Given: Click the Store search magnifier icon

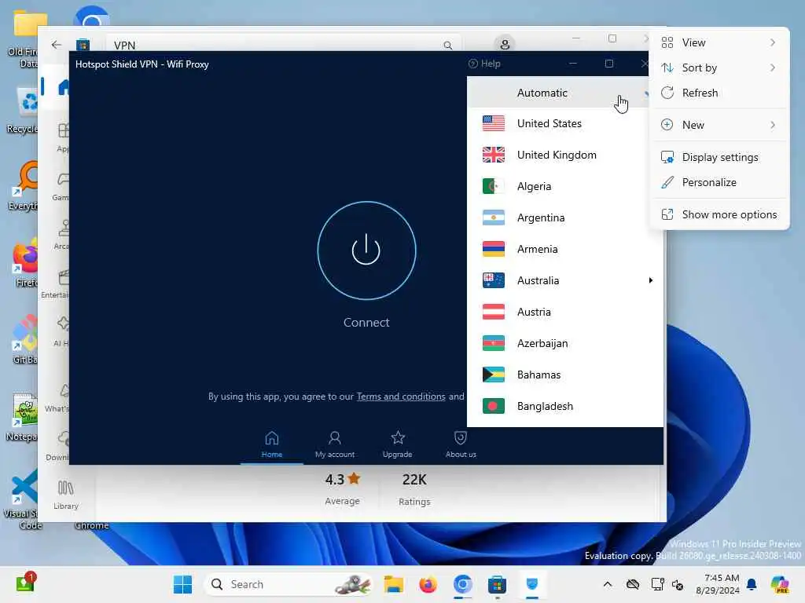Looking at the screenshot, I should point(447,45).
